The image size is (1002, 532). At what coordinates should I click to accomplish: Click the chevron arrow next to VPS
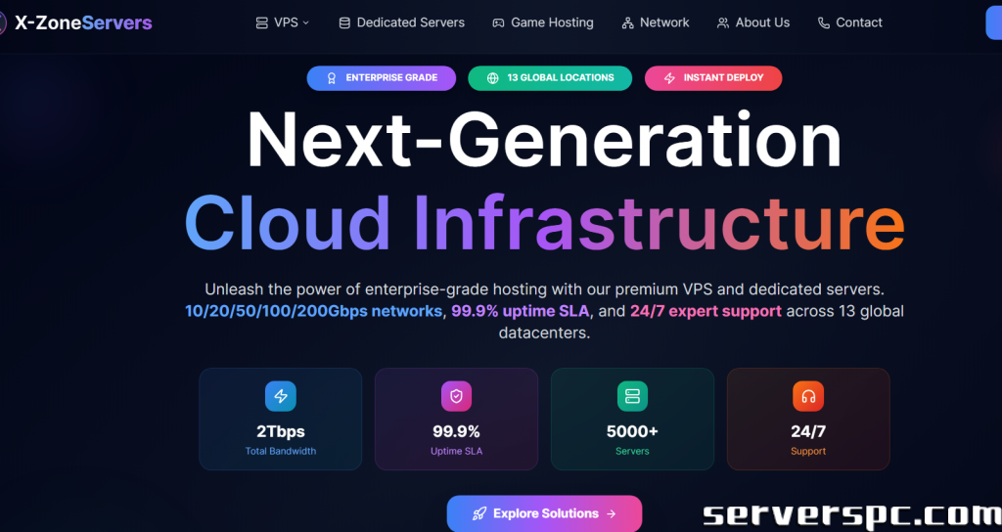[306, 22]
